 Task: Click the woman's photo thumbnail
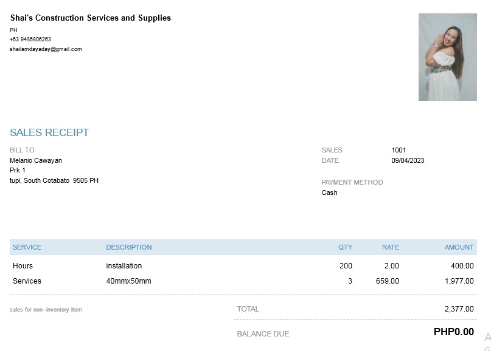pyautogui.click(x=447, y=57)
